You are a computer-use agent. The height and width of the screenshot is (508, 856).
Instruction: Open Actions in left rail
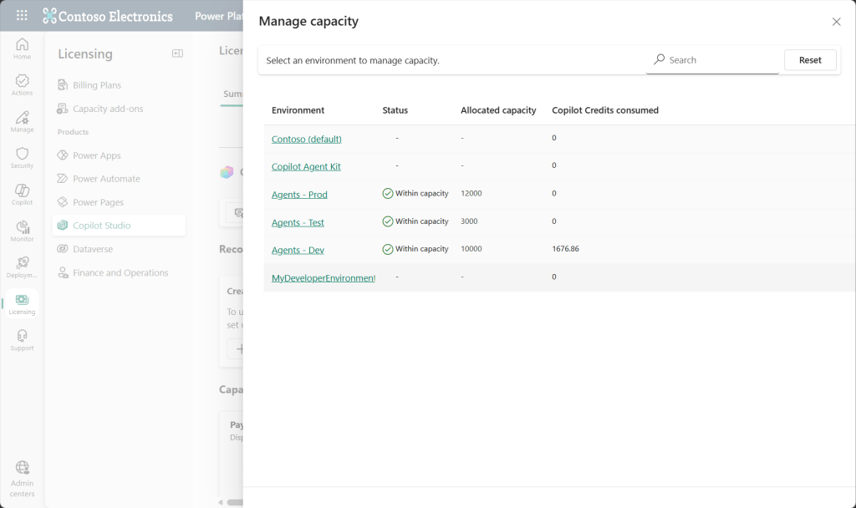tap(22, 85)
